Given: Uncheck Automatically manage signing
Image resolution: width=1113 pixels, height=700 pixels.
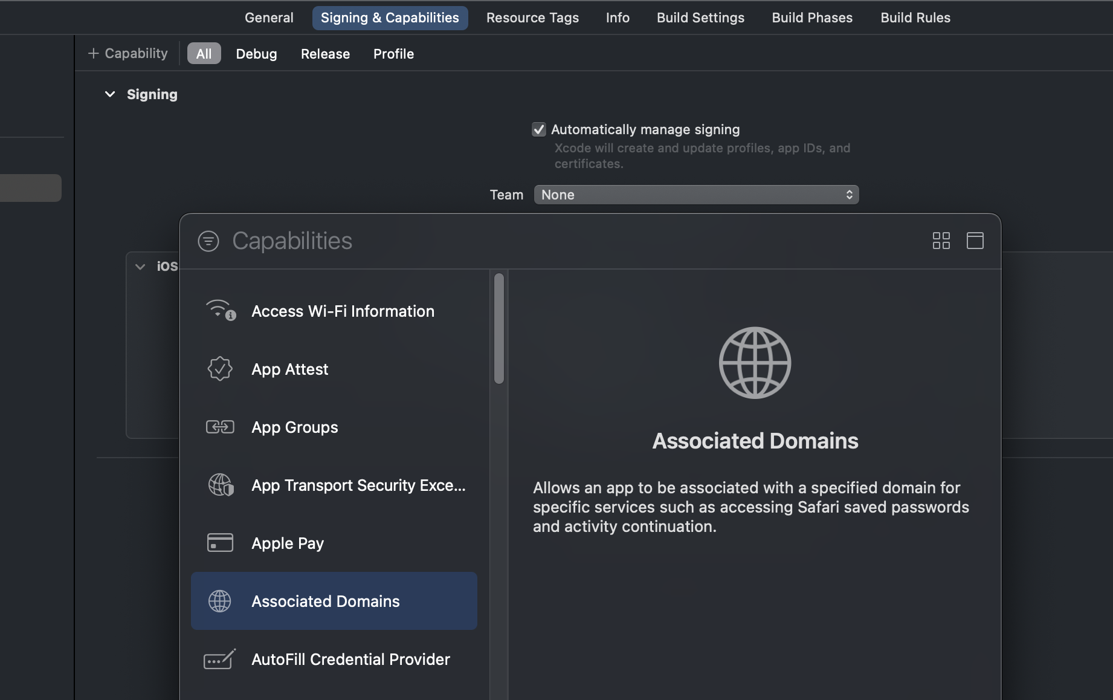Looking at the screenshot, I should [x=538, y=129].
